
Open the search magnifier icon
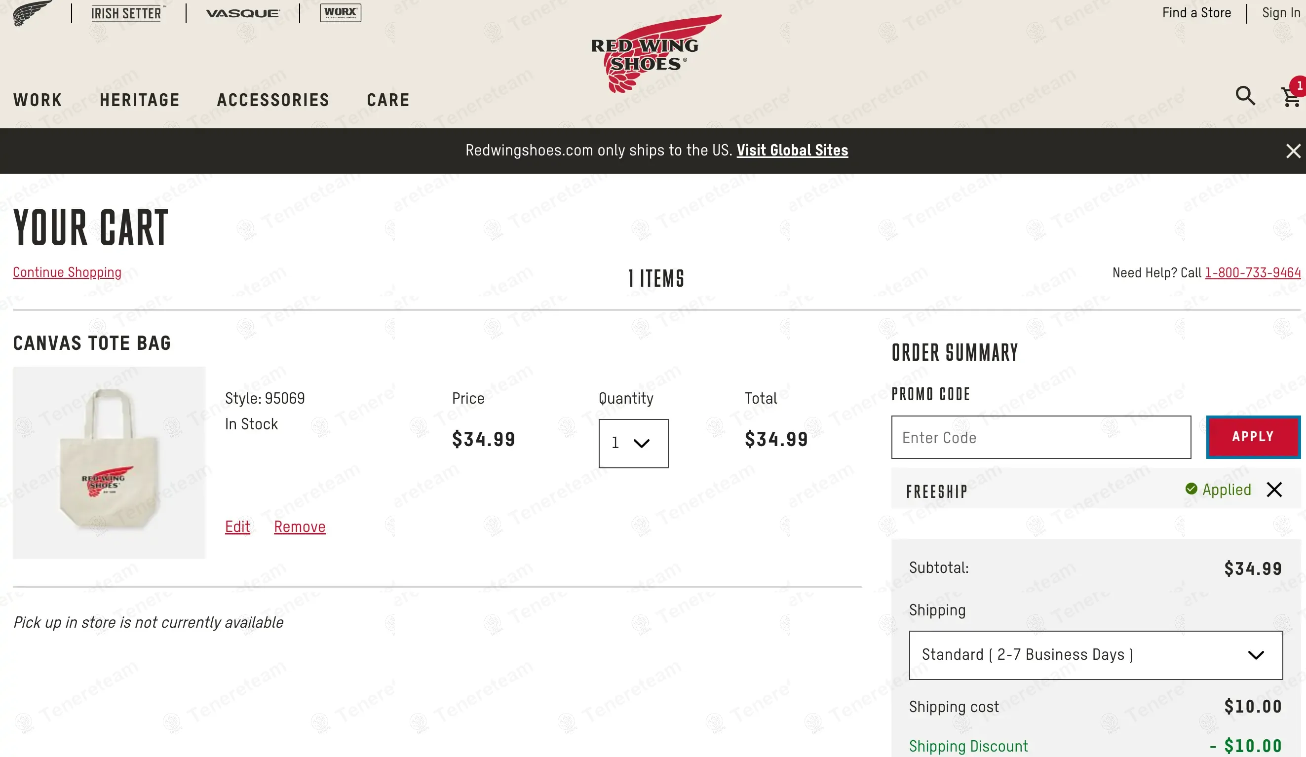[x=1245, y=96]
